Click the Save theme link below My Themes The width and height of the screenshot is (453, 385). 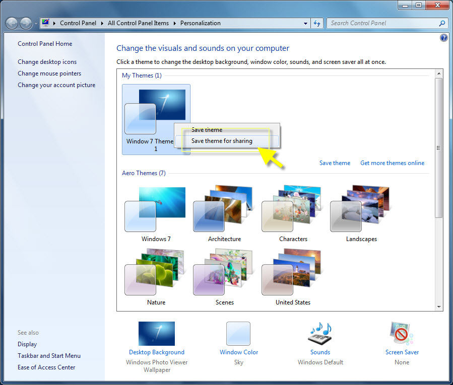(x=335, y=163)
